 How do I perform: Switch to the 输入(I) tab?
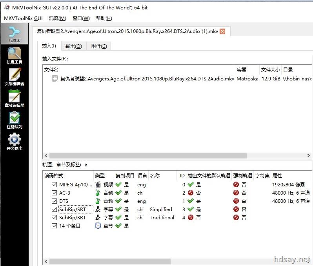tap(49, 46)
